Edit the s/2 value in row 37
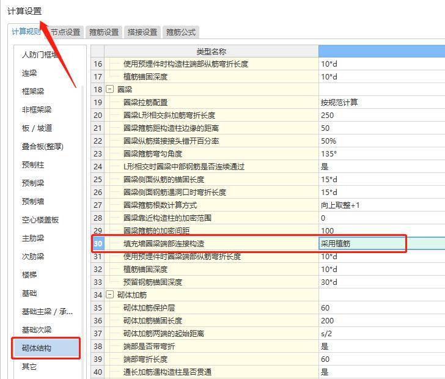The width and height of the screenshot is (445, 379). [x=381, y=333]
